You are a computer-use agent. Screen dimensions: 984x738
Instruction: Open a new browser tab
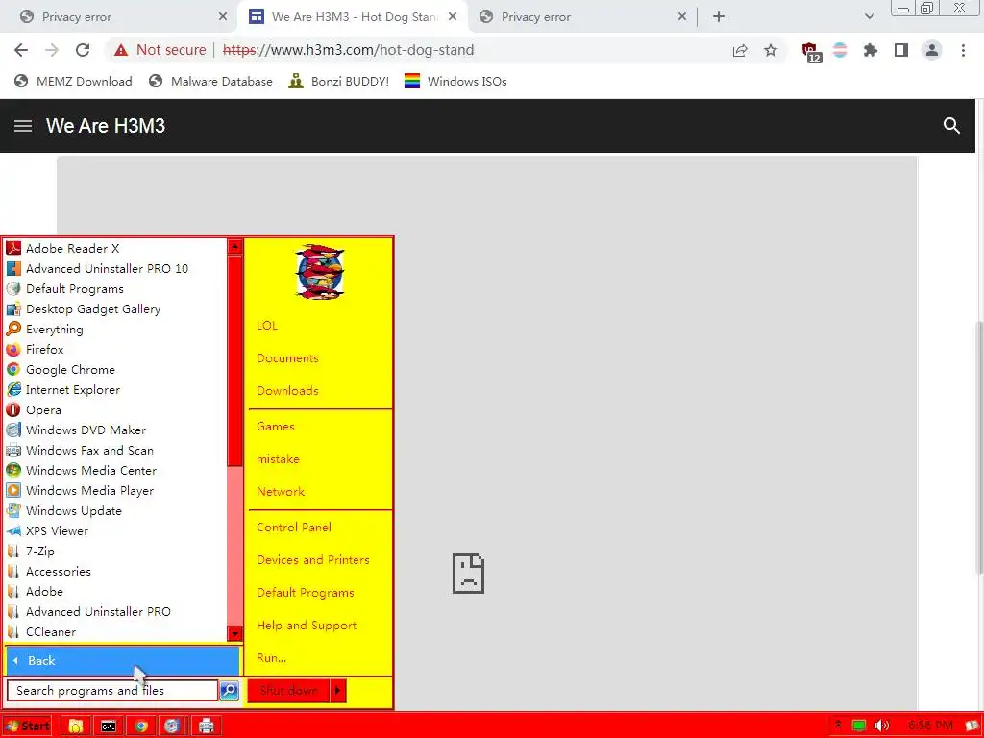click(x=719, y=17)
